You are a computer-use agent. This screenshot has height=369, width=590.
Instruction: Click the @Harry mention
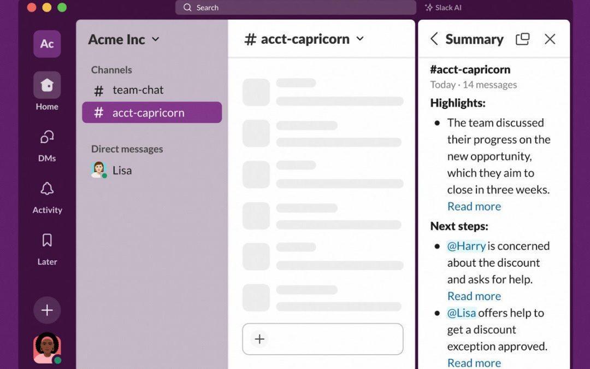pyautogui.click(x=466, y=246)
